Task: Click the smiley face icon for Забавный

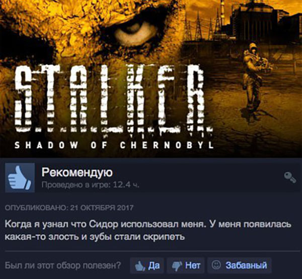Action: pyautogui.click(x=216, y=265)
